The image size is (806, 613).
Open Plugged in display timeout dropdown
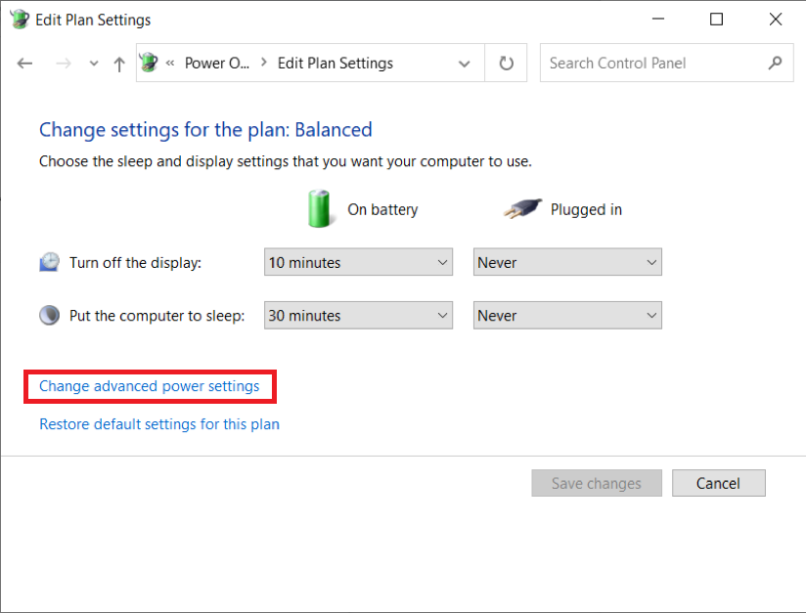(x=567, y=262)
